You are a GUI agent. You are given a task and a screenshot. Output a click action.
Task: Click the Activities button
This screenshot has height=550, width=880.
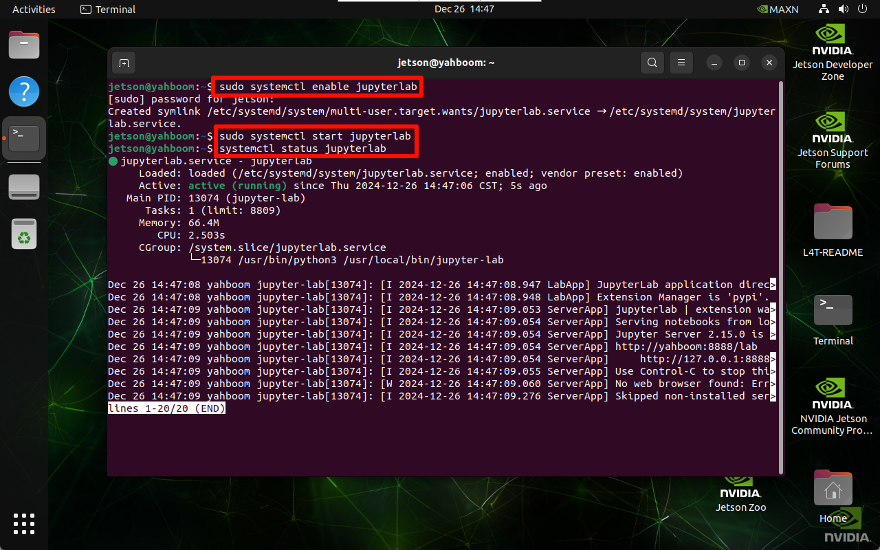coord(34,9)
